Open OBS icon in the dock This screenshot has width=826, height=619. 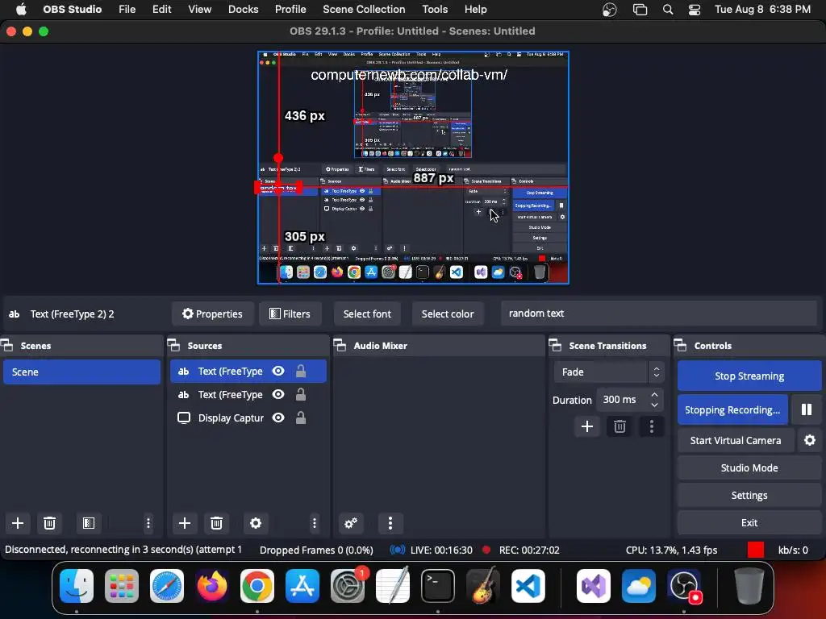(x=684, y=586)
